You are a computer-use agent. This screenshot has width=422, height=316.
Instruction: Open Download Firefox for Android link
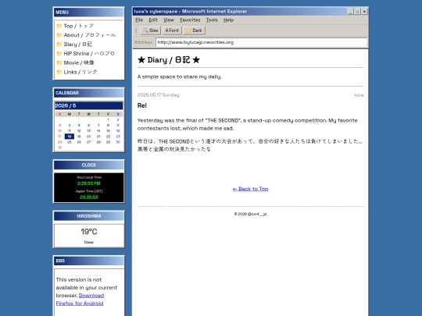point(80,300)
